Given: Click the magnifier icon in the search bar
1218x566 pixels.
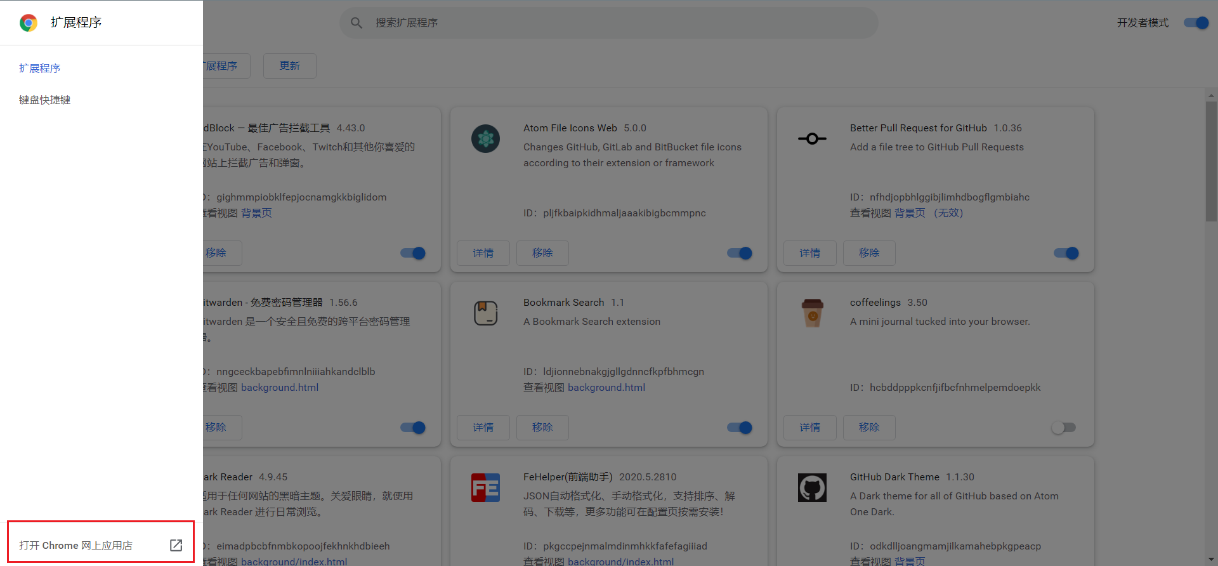Looking at the screenshot, I should pyautogui.click(x=357, y=23).
